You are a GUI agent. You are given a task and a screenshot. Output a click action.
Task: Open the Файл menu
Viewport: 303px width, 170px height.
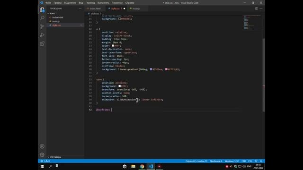coord(48,3)
